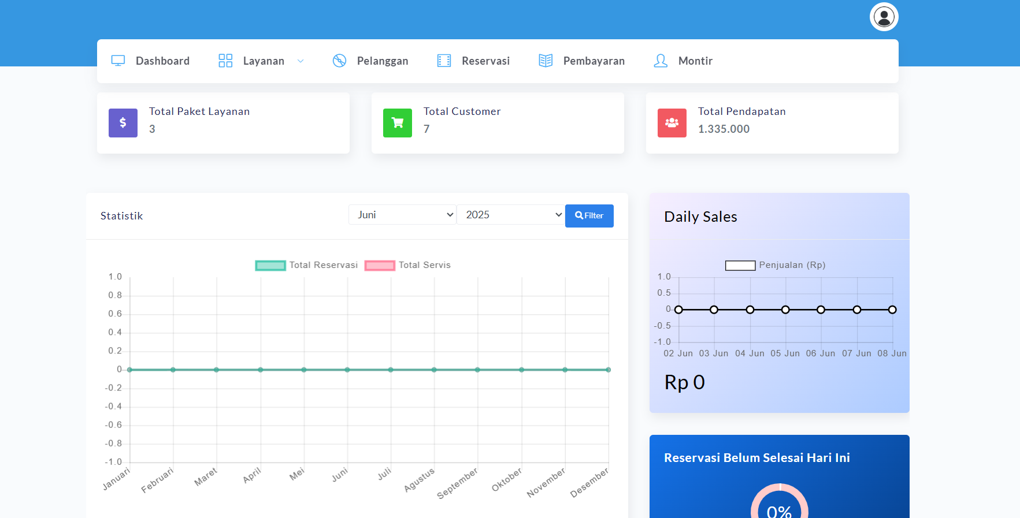Click the Rp 0 sales total
Viewport: 1020px width, 518px height.
(x=685, y=382)
